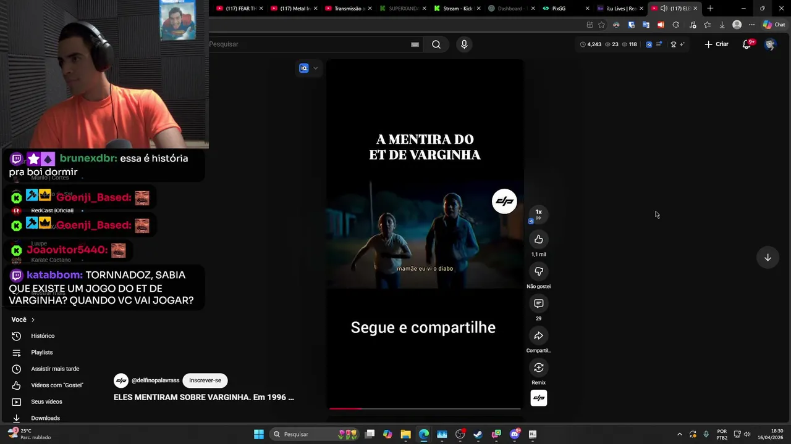Click the Não gostei dislike icon
The image size is (791, 444).
(x=538, y=271)
